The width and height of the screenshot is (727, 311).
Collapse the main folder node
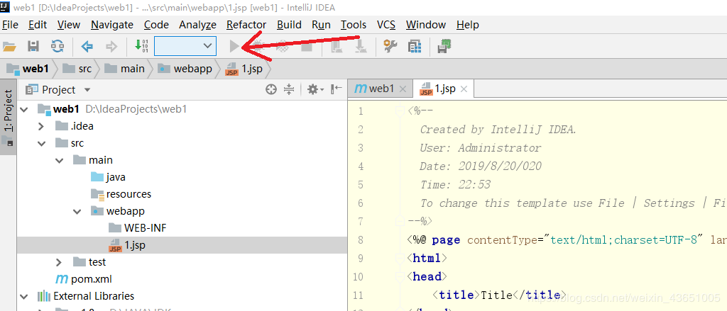(59, 160)
